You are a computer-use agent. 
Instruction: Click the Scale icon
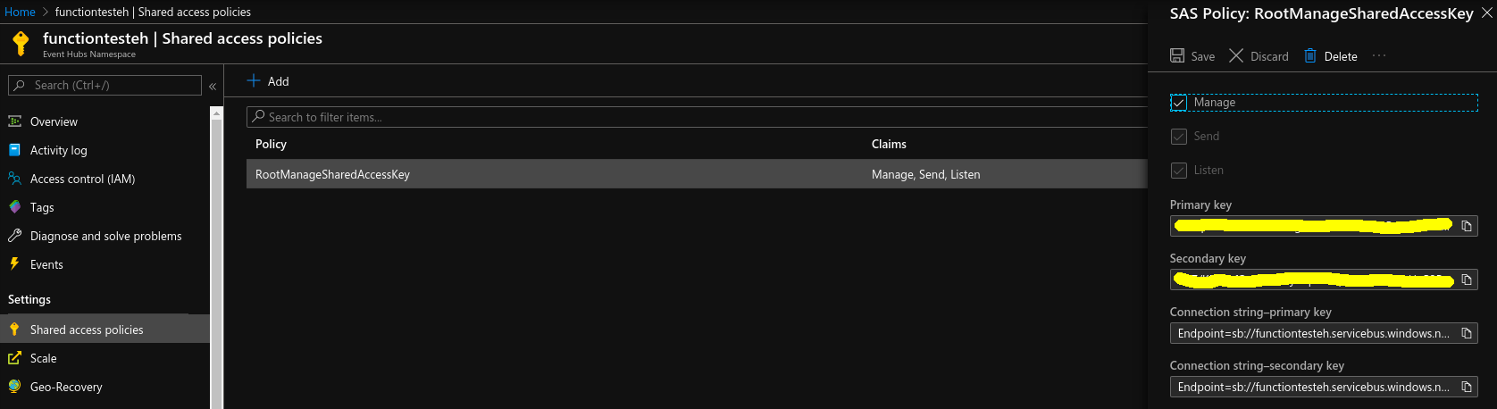coord(14,358)
